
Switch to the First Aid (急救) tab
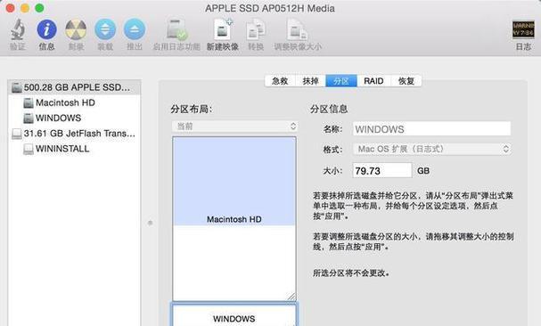click(x=280, y=81)
